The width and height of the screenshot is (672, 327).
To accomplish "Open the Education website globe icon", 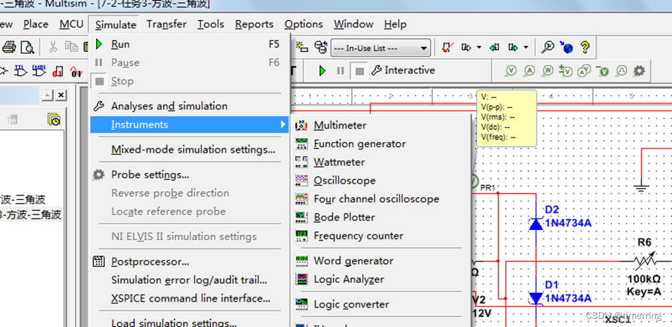I will (x=566, y=47).
